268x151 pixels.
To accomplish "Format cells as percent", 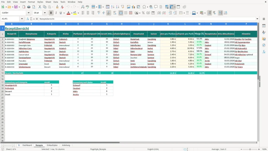I will tap(143, 13).
